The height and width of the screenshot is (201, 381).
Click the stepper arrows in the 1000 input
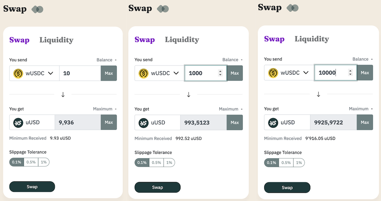220,73
